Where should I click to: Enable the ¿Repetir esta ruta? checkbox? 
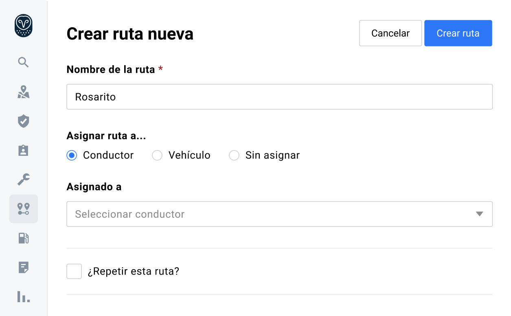click(74, 271)
